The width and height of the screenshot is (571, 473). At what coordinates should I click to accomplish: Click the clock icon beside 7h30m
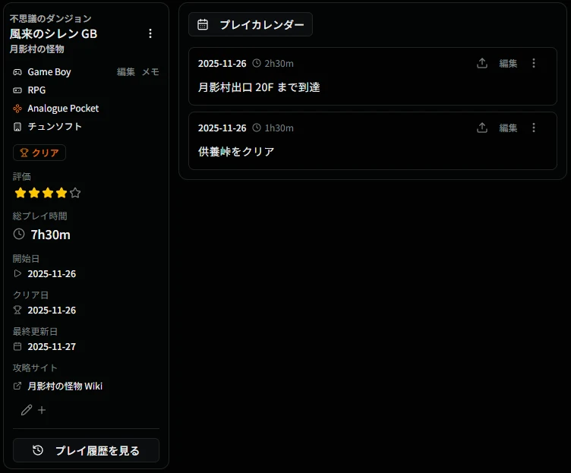pyautogui.click(x=19, y=234)
